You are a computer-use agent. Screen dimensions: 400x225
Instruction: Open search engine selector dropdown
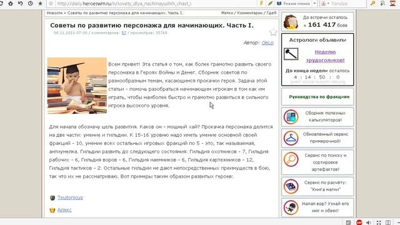click(325, 4)
